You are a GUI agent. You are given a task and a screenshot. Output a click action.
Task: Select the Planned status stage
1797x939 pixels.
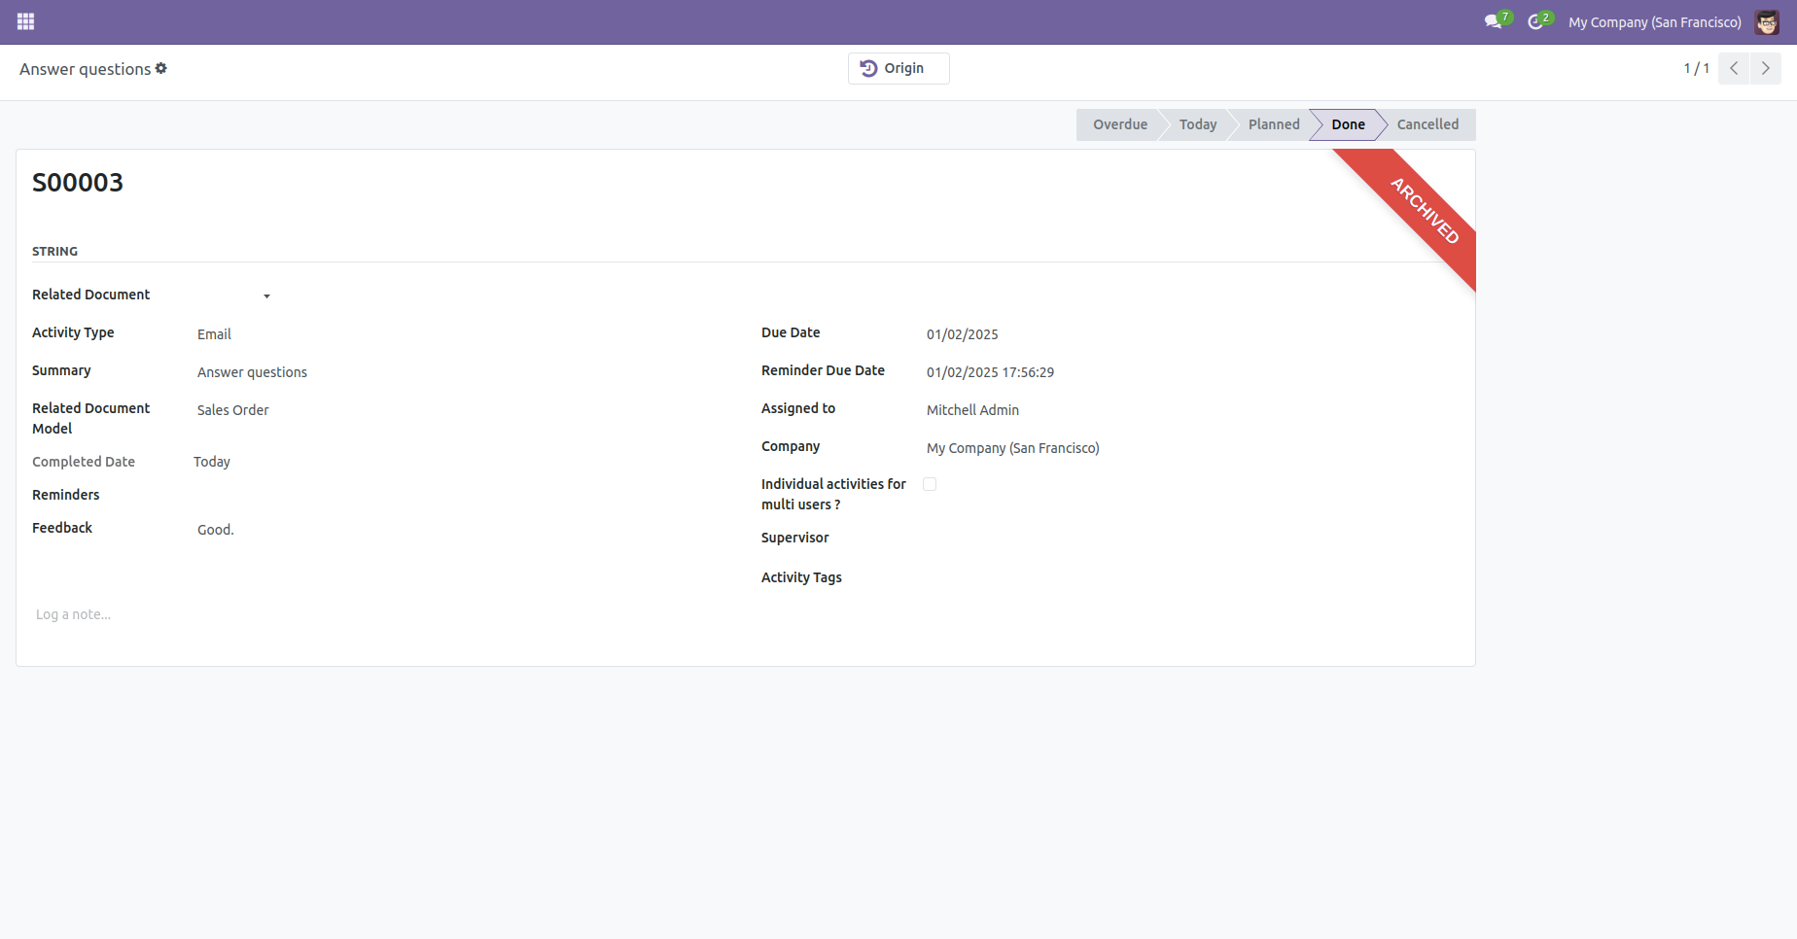[x=1274, y=124]
